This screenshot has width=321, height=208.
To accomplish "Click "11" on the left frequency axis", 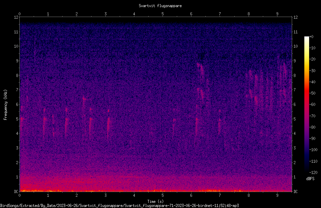I will coord(16,32).
